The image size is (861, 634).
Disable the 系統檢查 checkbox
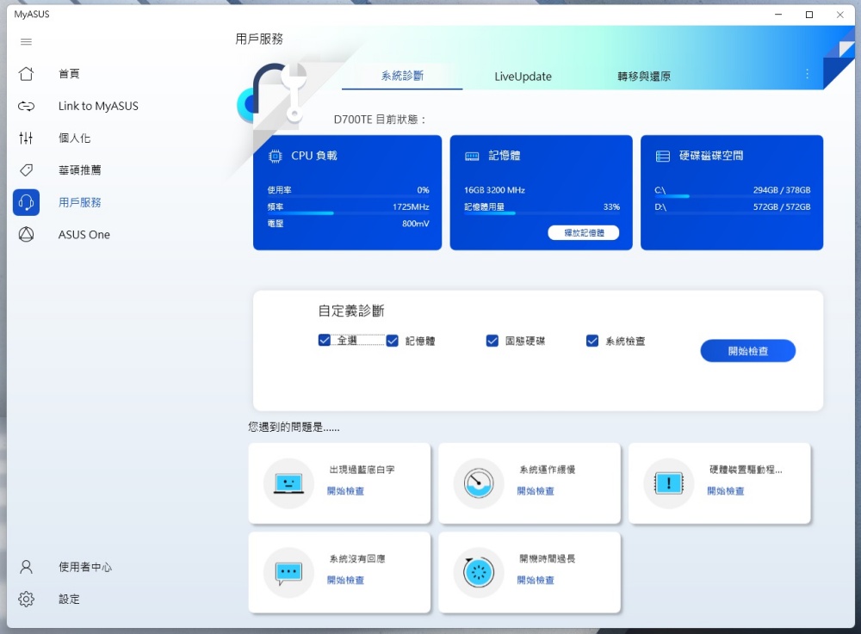pyautogui.click(x=592, y=341)
